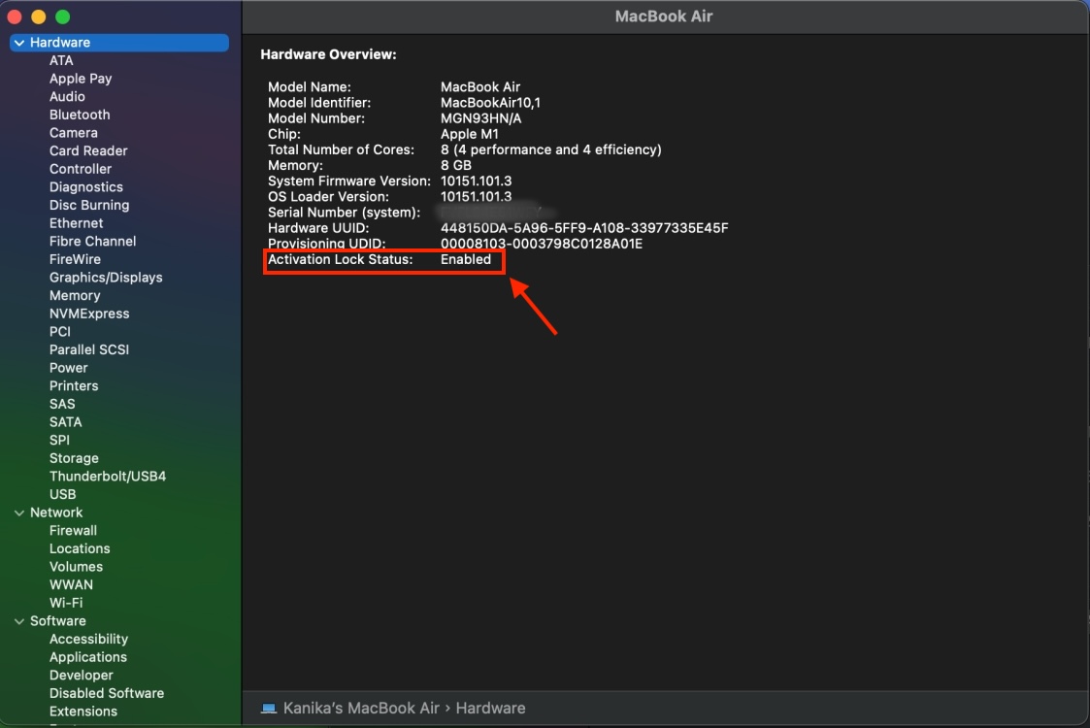Select the Thunderbolt/USB4 item
1090x728 pixels.
[108, 477]
